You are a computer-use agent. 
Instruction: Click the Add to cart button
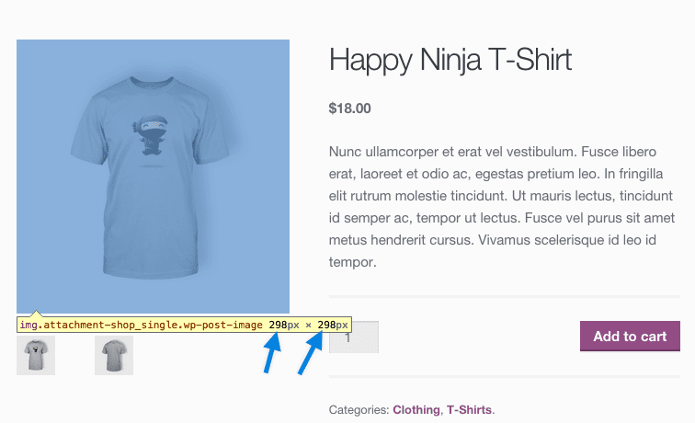click(x=630, y=336)
